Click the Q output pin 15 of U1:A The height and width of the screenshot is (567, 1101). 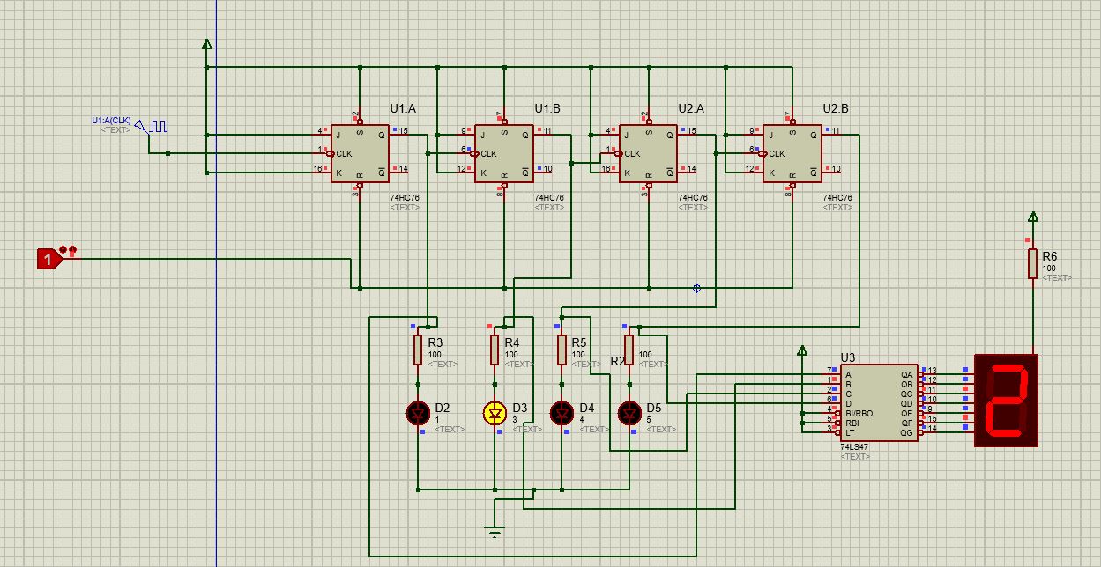point(399,134)
